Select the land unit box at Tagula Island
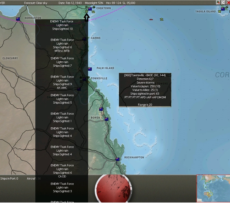This screenshot has width=230, height=203. 219,11
